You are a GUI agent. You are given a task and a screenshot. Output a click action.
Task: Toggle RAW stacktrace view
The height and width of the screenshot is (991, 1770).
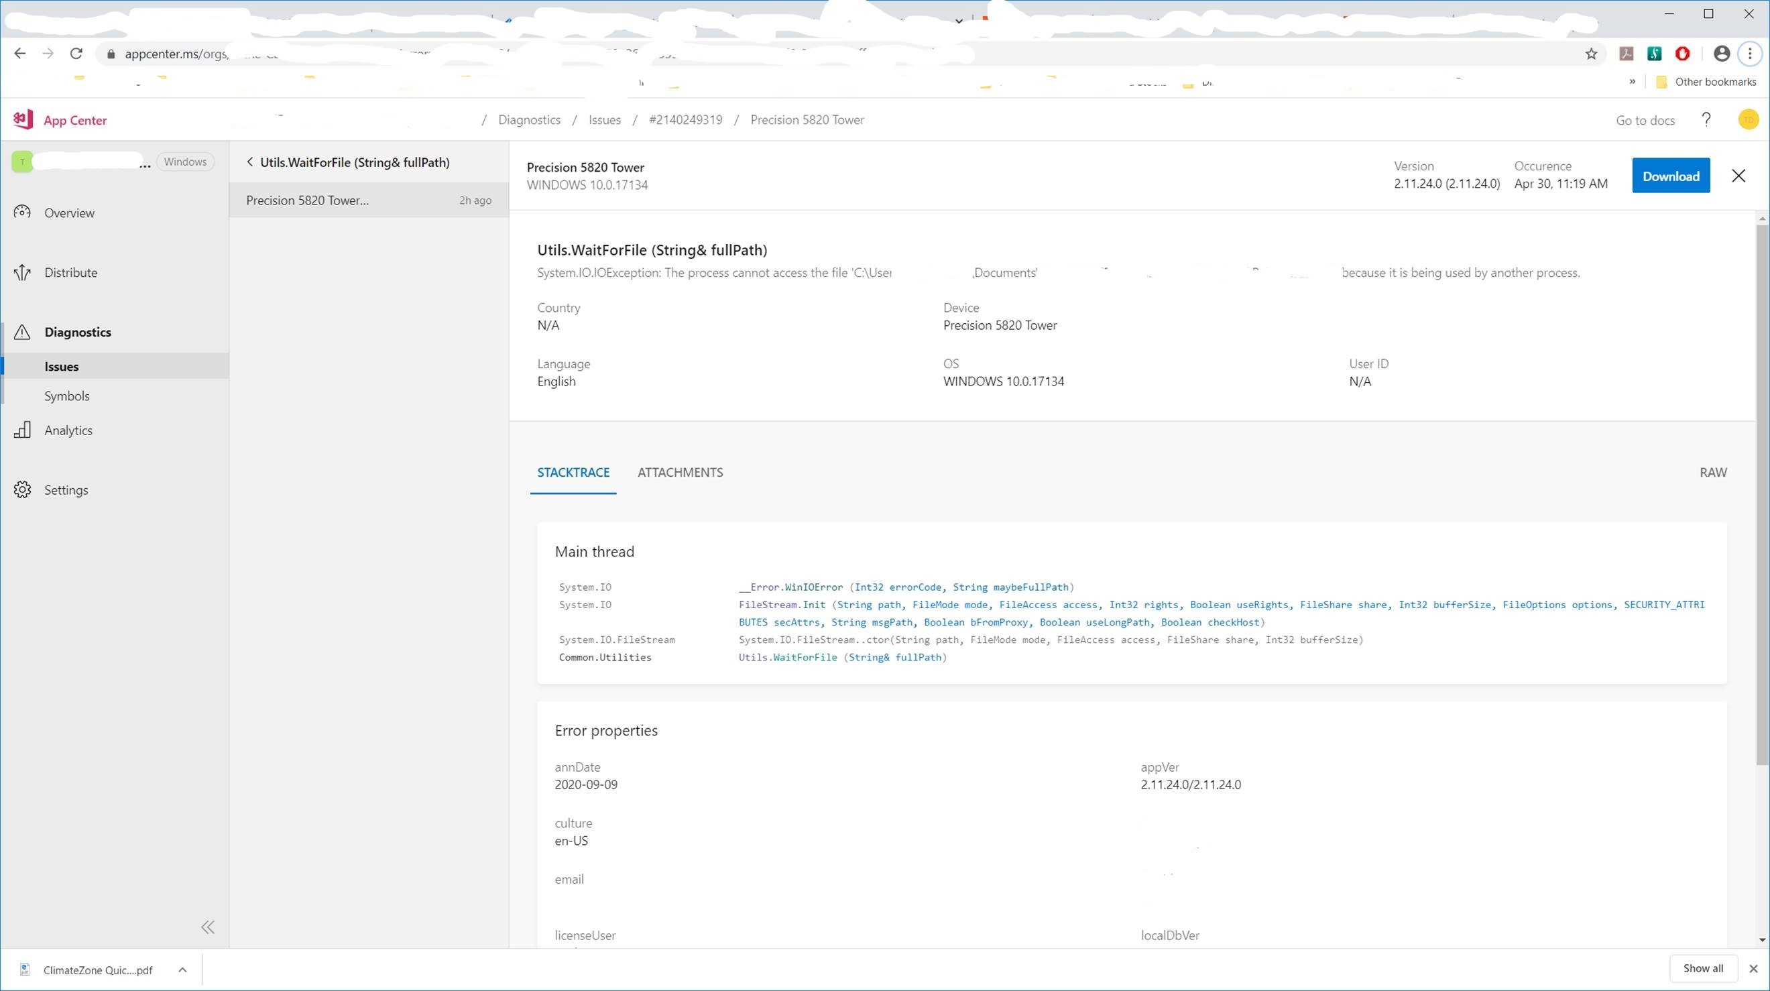[1712, 472]
